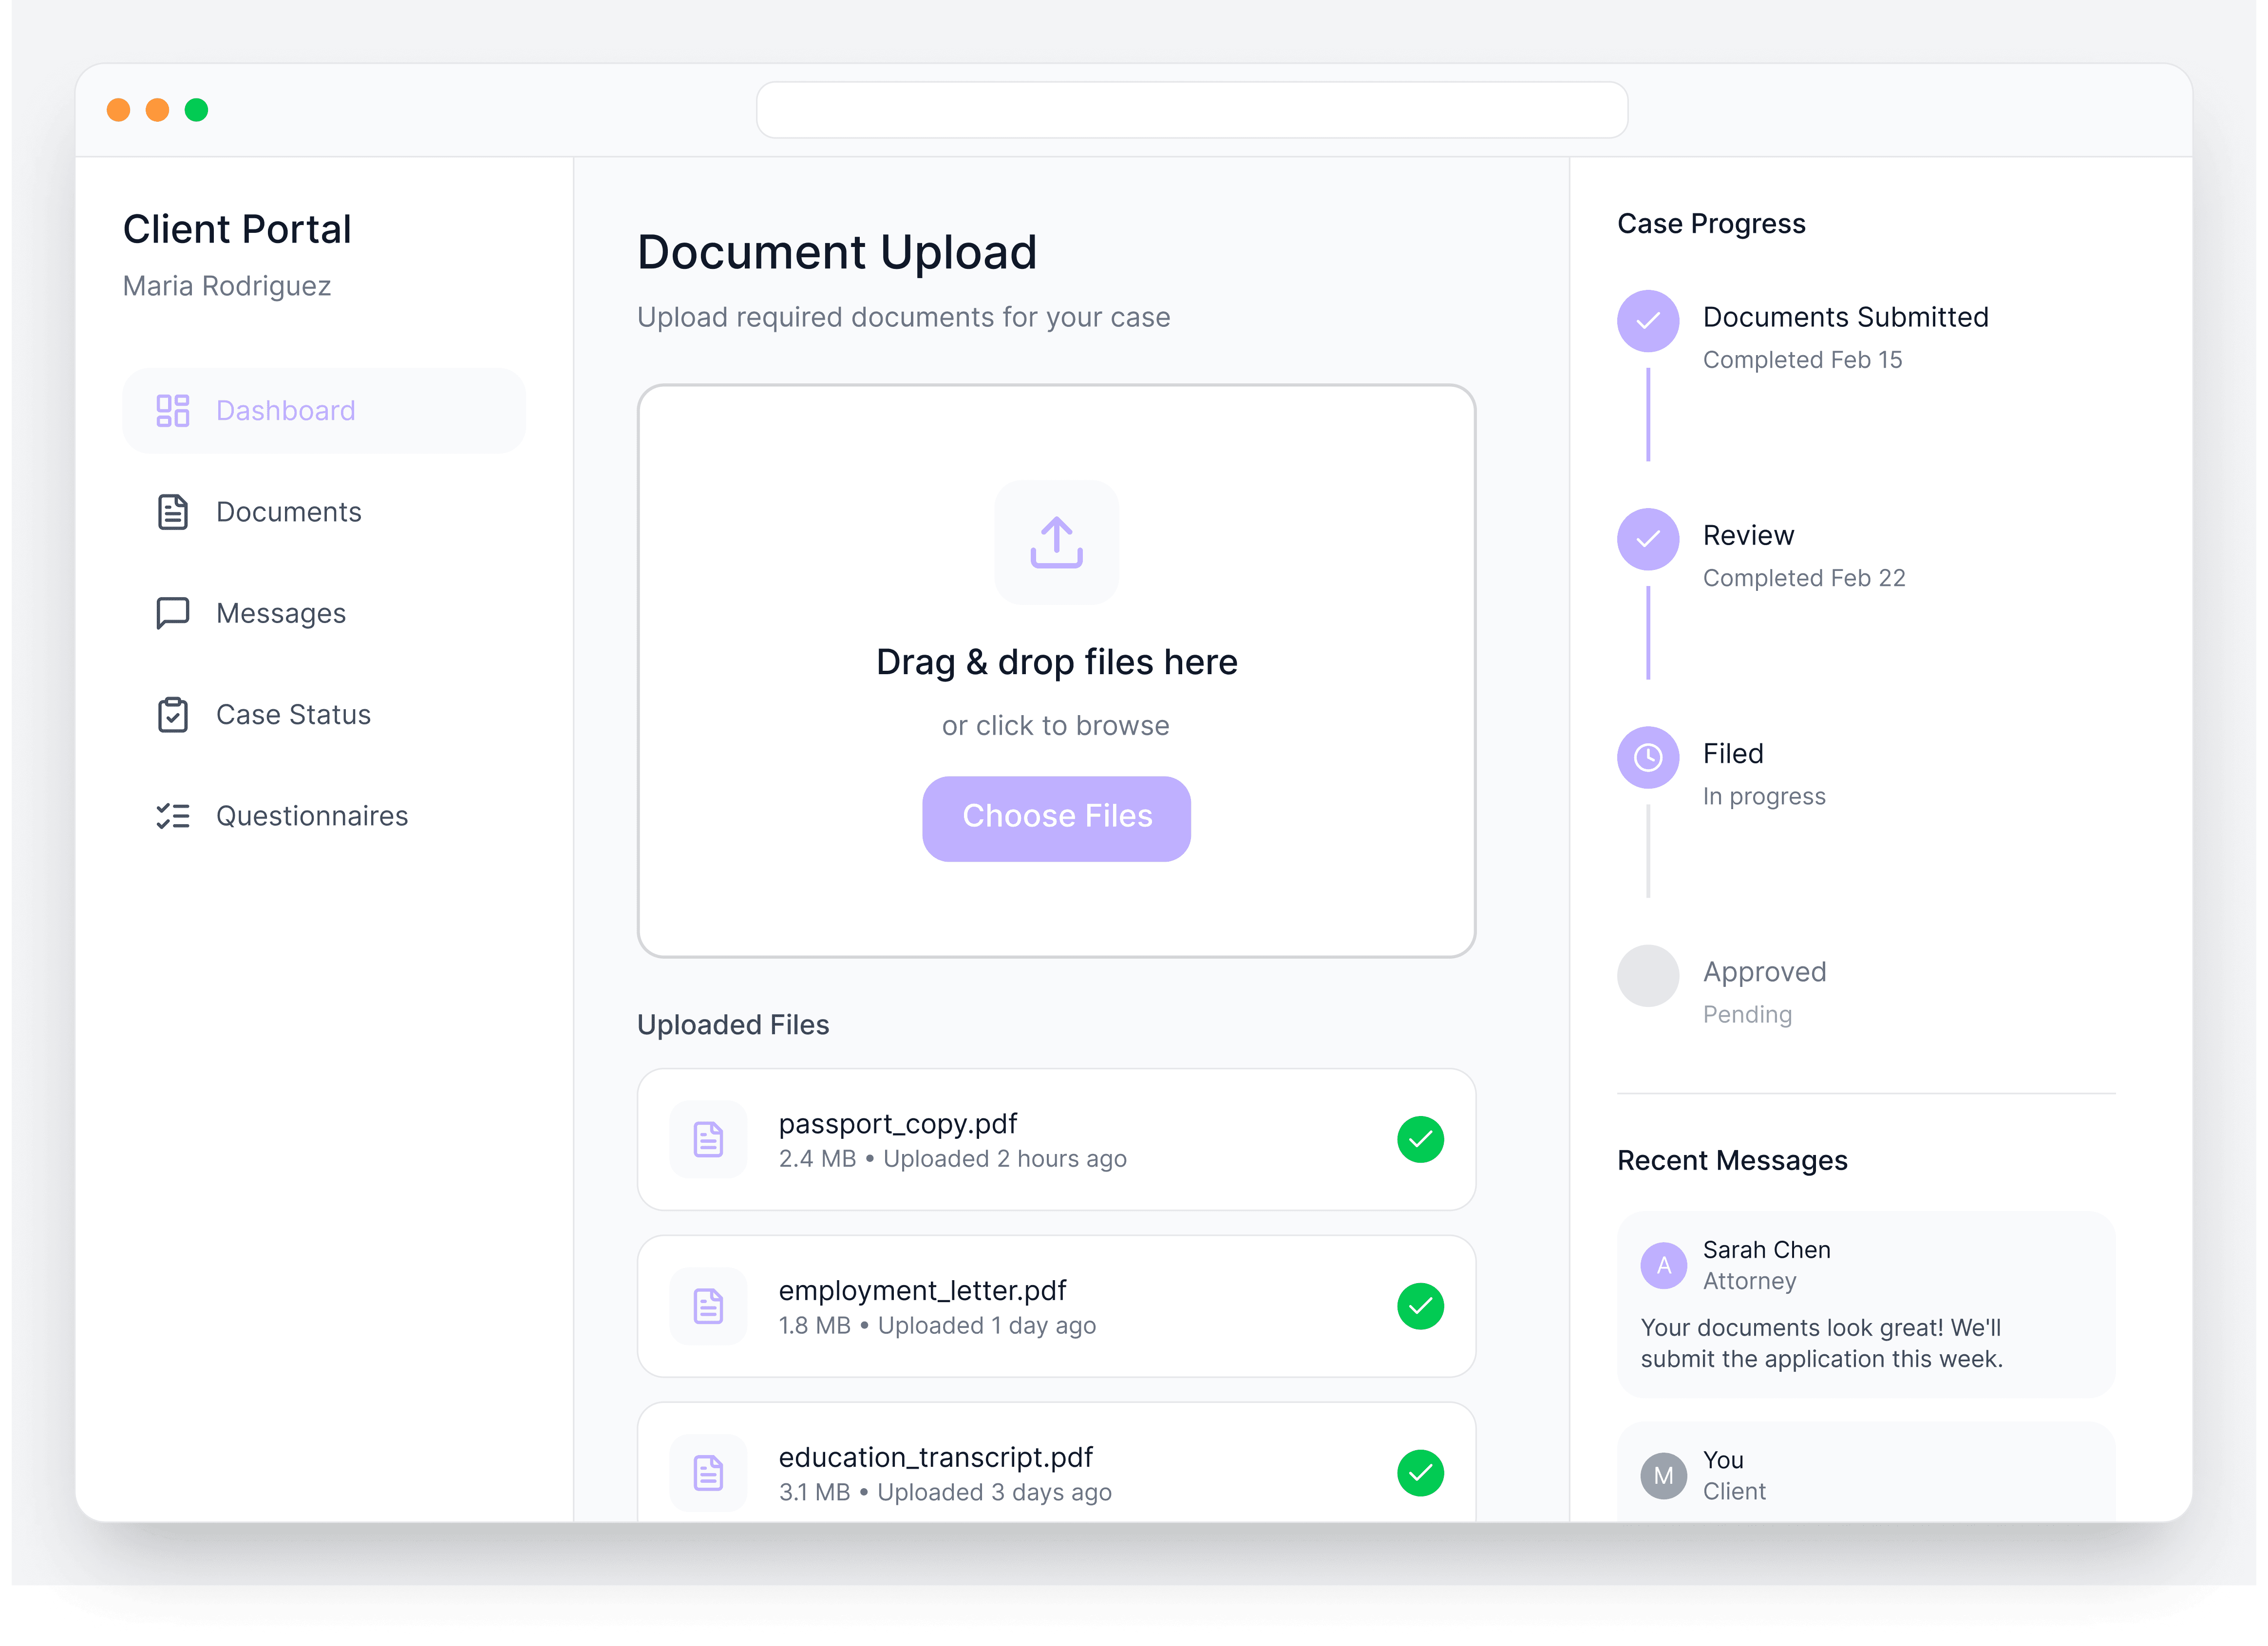Image resolution: width=2268 pixels, height=1646 pixels.
Task: Click green check on employment_letter.pdf
Action: (1420, 1306)
